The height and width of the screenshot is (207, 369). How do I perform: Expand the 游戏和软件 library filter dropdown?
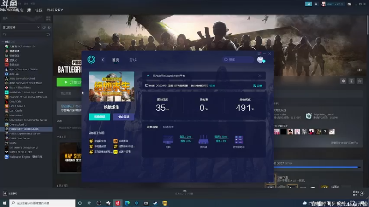point(21,27)
